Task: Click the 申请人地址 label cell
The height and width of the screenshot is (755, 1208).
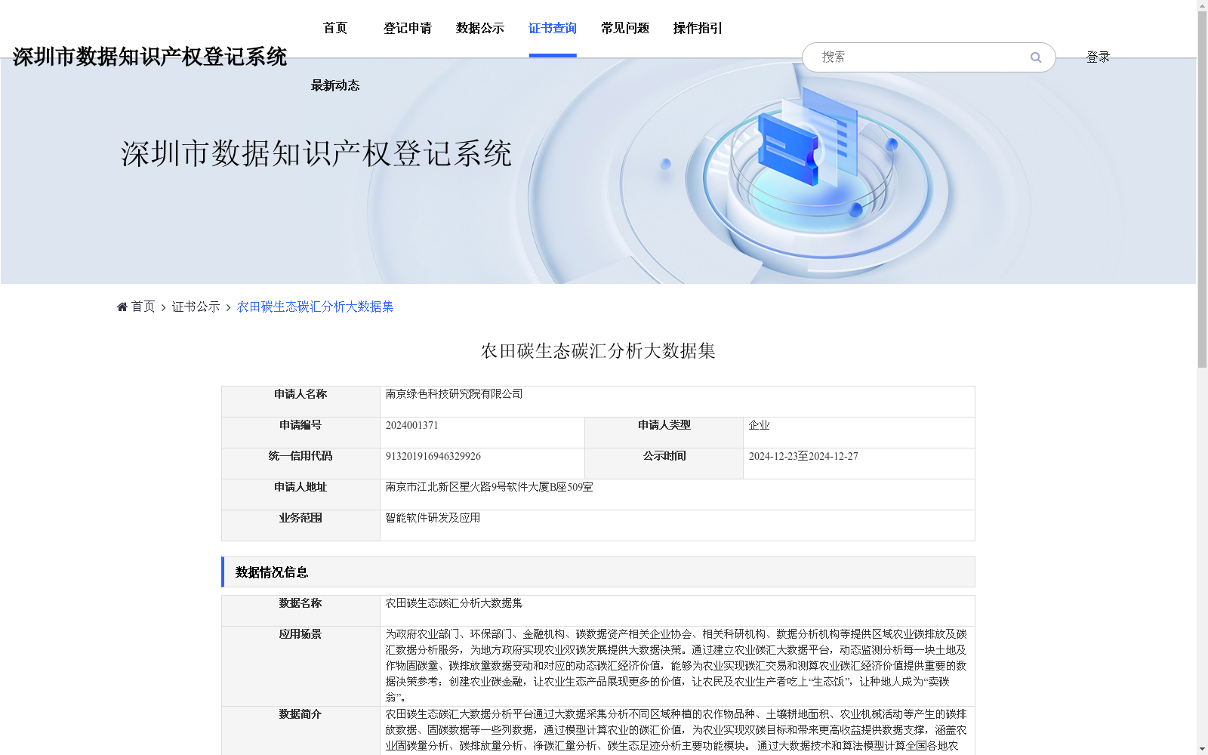Action: [300, 495]
